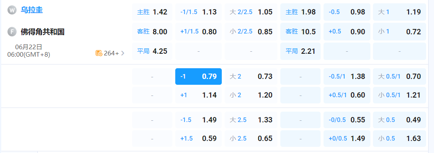This screenshot has height=153, width=434.
Task: Choose 大 0.5 at 0.49
Action: point(400,120)
